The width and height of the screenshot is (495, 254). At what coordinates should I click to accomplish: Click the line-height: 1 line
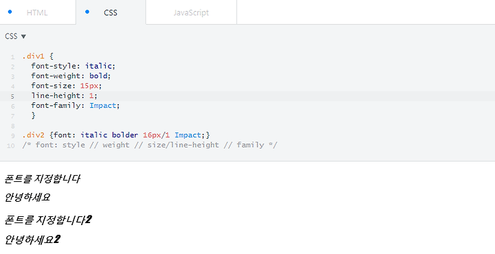pyautogui.click(x=65, y=95)
